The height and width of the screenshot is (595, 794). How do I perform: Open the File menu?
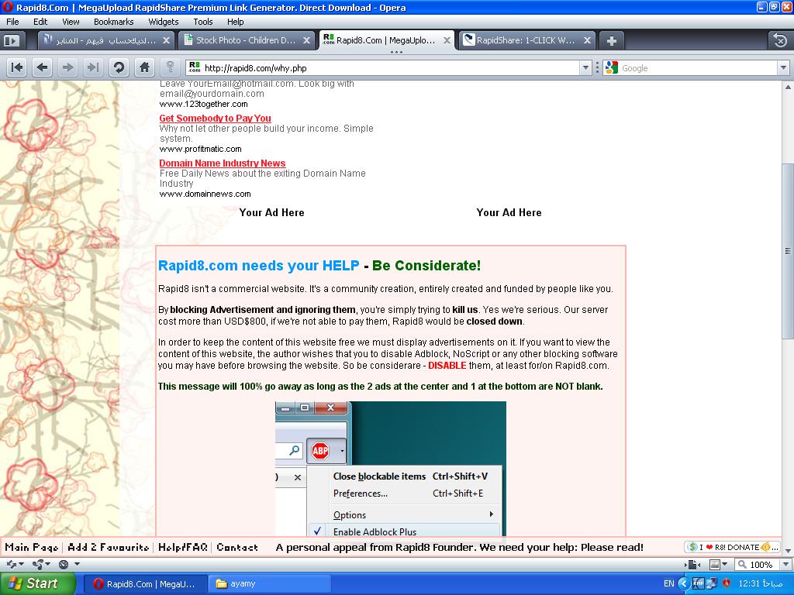[x=12, y=22]
